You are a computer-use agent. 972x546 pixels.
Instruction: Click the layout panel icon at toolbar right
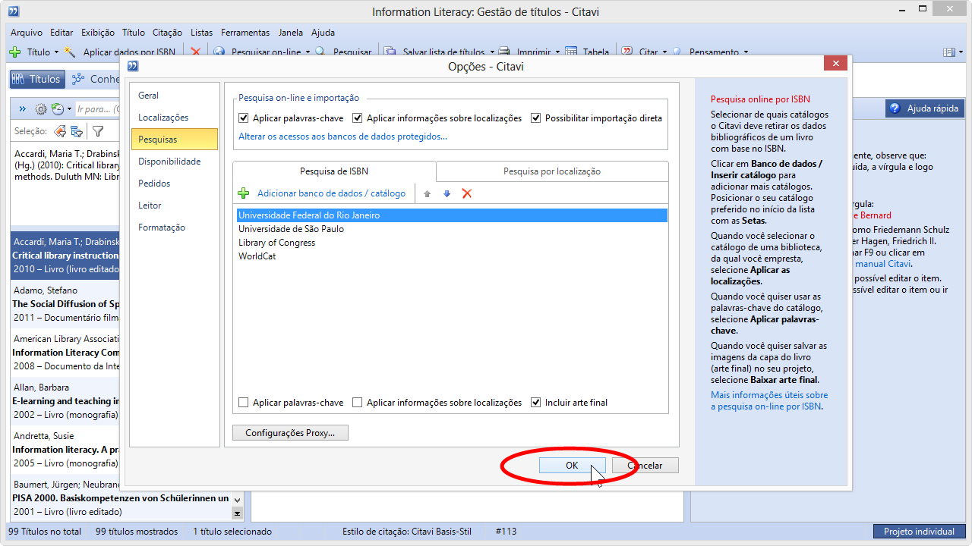[948, 52]
